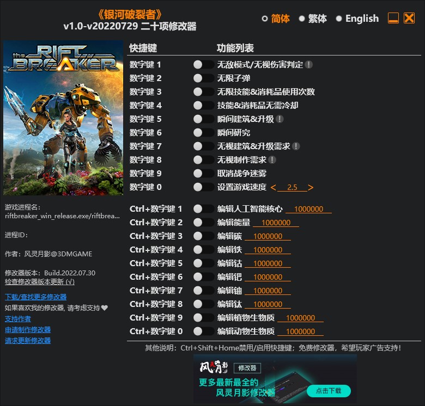
Task: Click info icon beside 无视建筑&升级需求
Action: pyautogui.click(x=296, y=146)
